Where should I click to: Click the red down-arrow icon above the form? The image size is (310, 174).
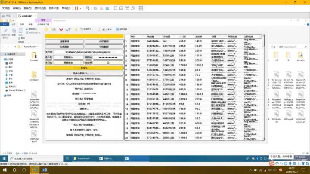click(61, 29)
